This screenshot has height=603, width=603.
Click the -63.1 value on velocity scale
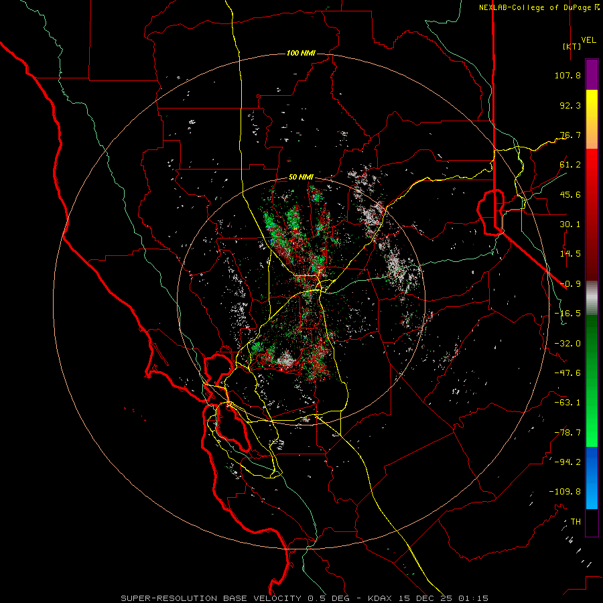[567, 403]
